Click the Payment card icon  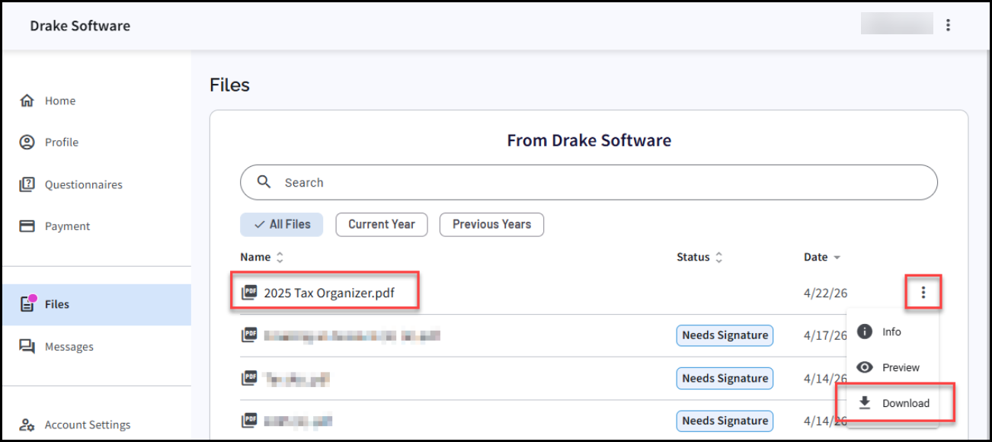[27, 226]
